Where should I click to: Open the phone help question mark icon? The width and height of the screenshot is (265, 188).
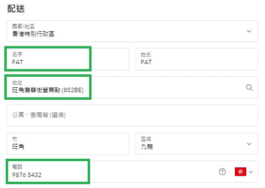(222, 172)
